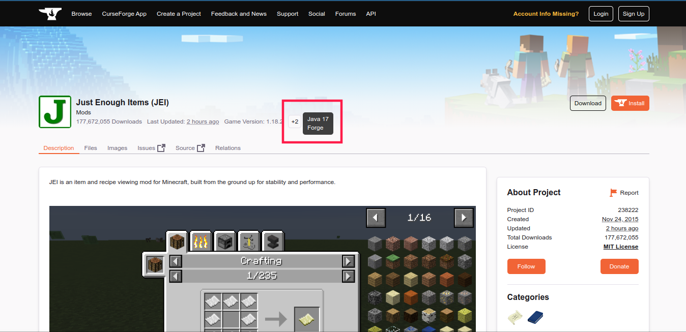Click the Sign Up button
Image resolution: width=686 pixels, height=332 pixels.
pyautogui.click(x=634, y=14)
